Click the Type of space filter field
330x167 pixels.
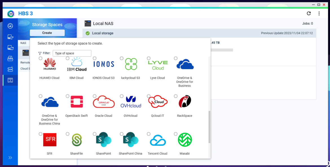coord(72,53)
